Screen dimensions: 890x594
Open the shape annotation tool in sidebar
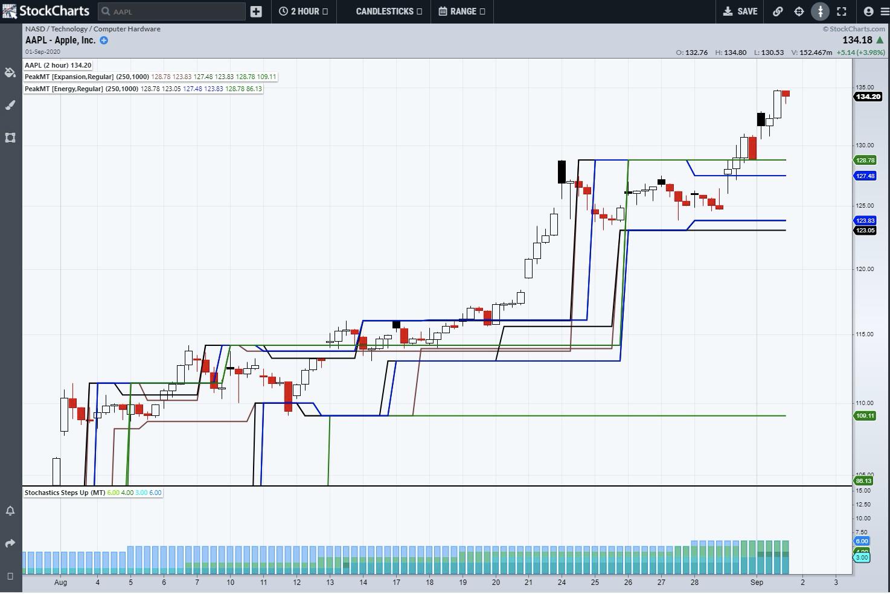click(10, 138)
